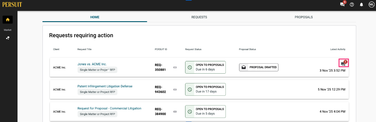The height and width of the screenshot is (122, 376).
Task: Click ACME Inc. client in Commercial Litigation row
Action: (x=59, y=112)
